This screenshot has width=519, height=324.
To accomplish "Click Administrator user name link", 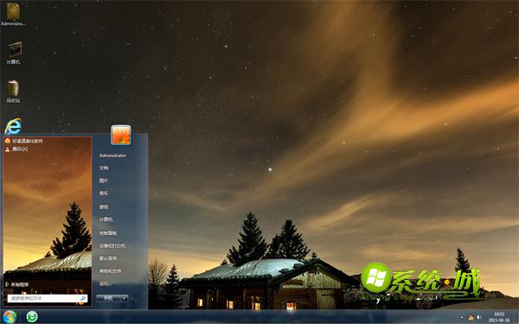I will [112, 156].
